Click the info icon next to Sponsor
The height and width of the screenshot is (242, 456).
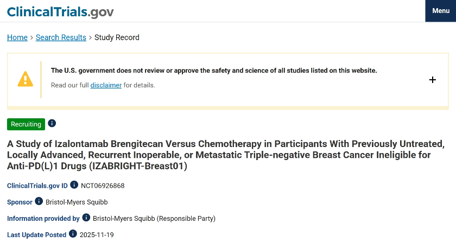(x=39, y=201)
